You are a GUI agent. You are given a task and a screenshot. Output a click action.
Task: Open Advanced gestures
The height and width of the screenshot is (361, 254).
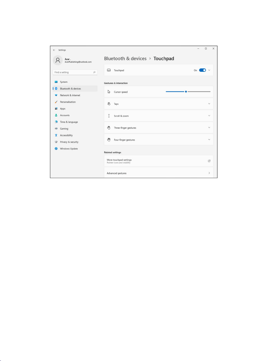(159, 173)
